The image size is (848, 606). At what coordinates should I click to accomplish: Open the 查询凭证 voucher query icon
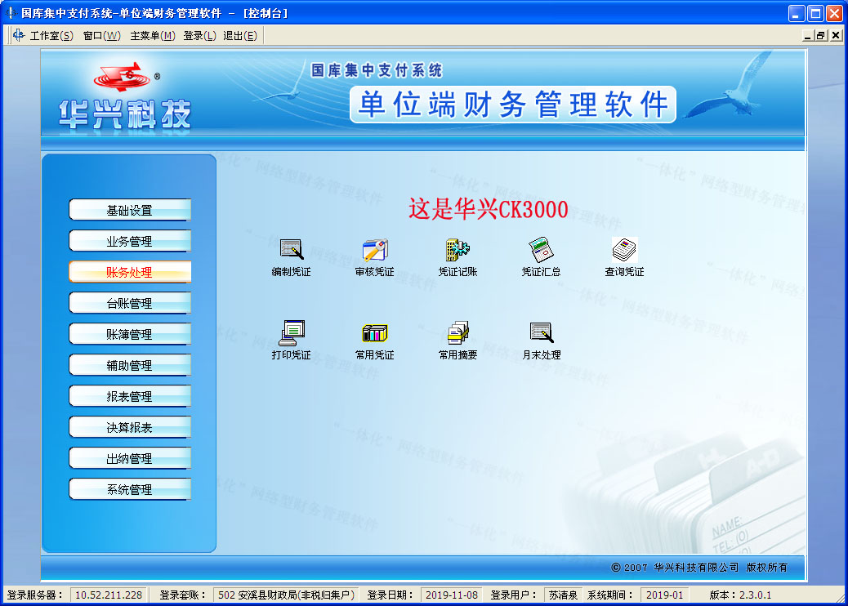pyautogui.click(x=625, y=257)
